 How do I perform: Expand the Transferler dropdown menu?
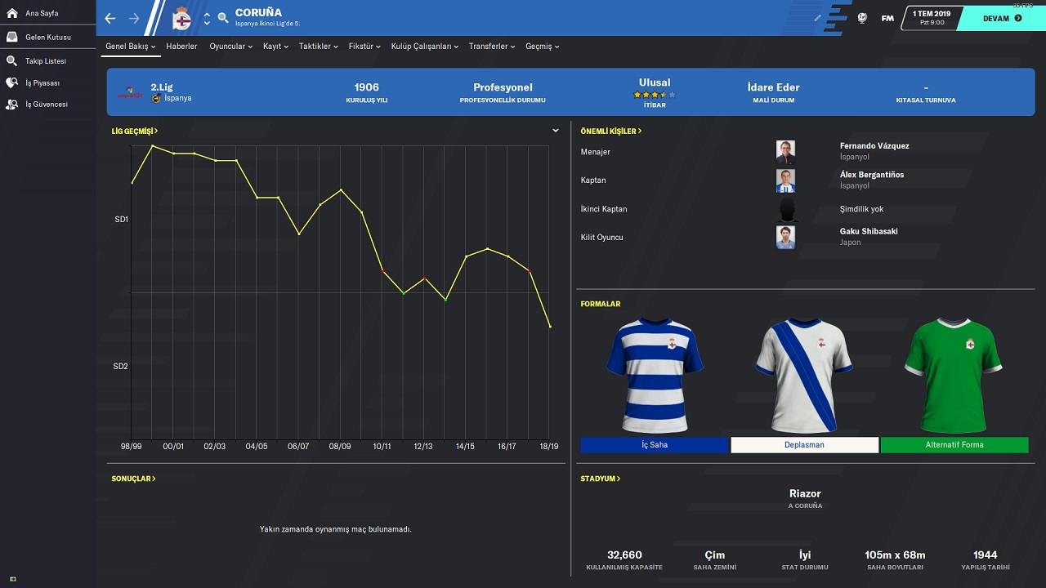click(x=492, y=47)
